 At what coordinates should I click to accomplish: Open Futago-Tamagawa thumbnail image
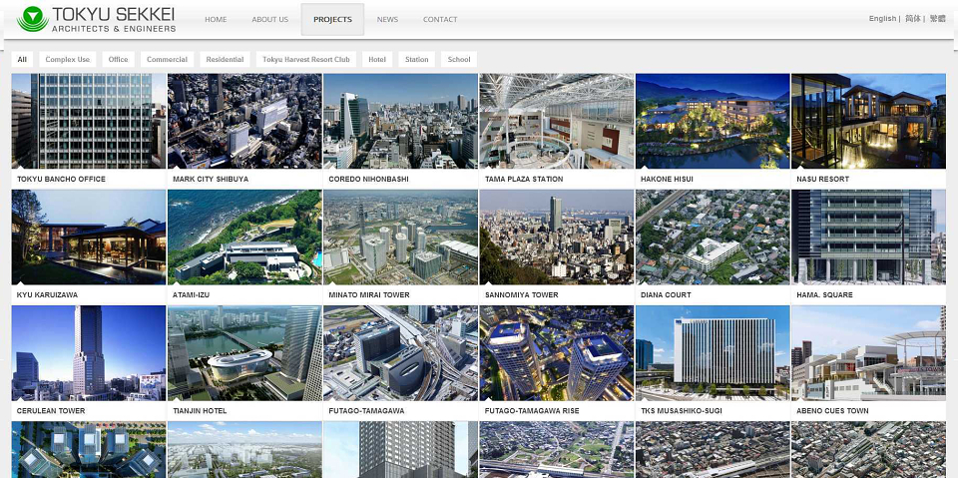click(x=400, y=353)
